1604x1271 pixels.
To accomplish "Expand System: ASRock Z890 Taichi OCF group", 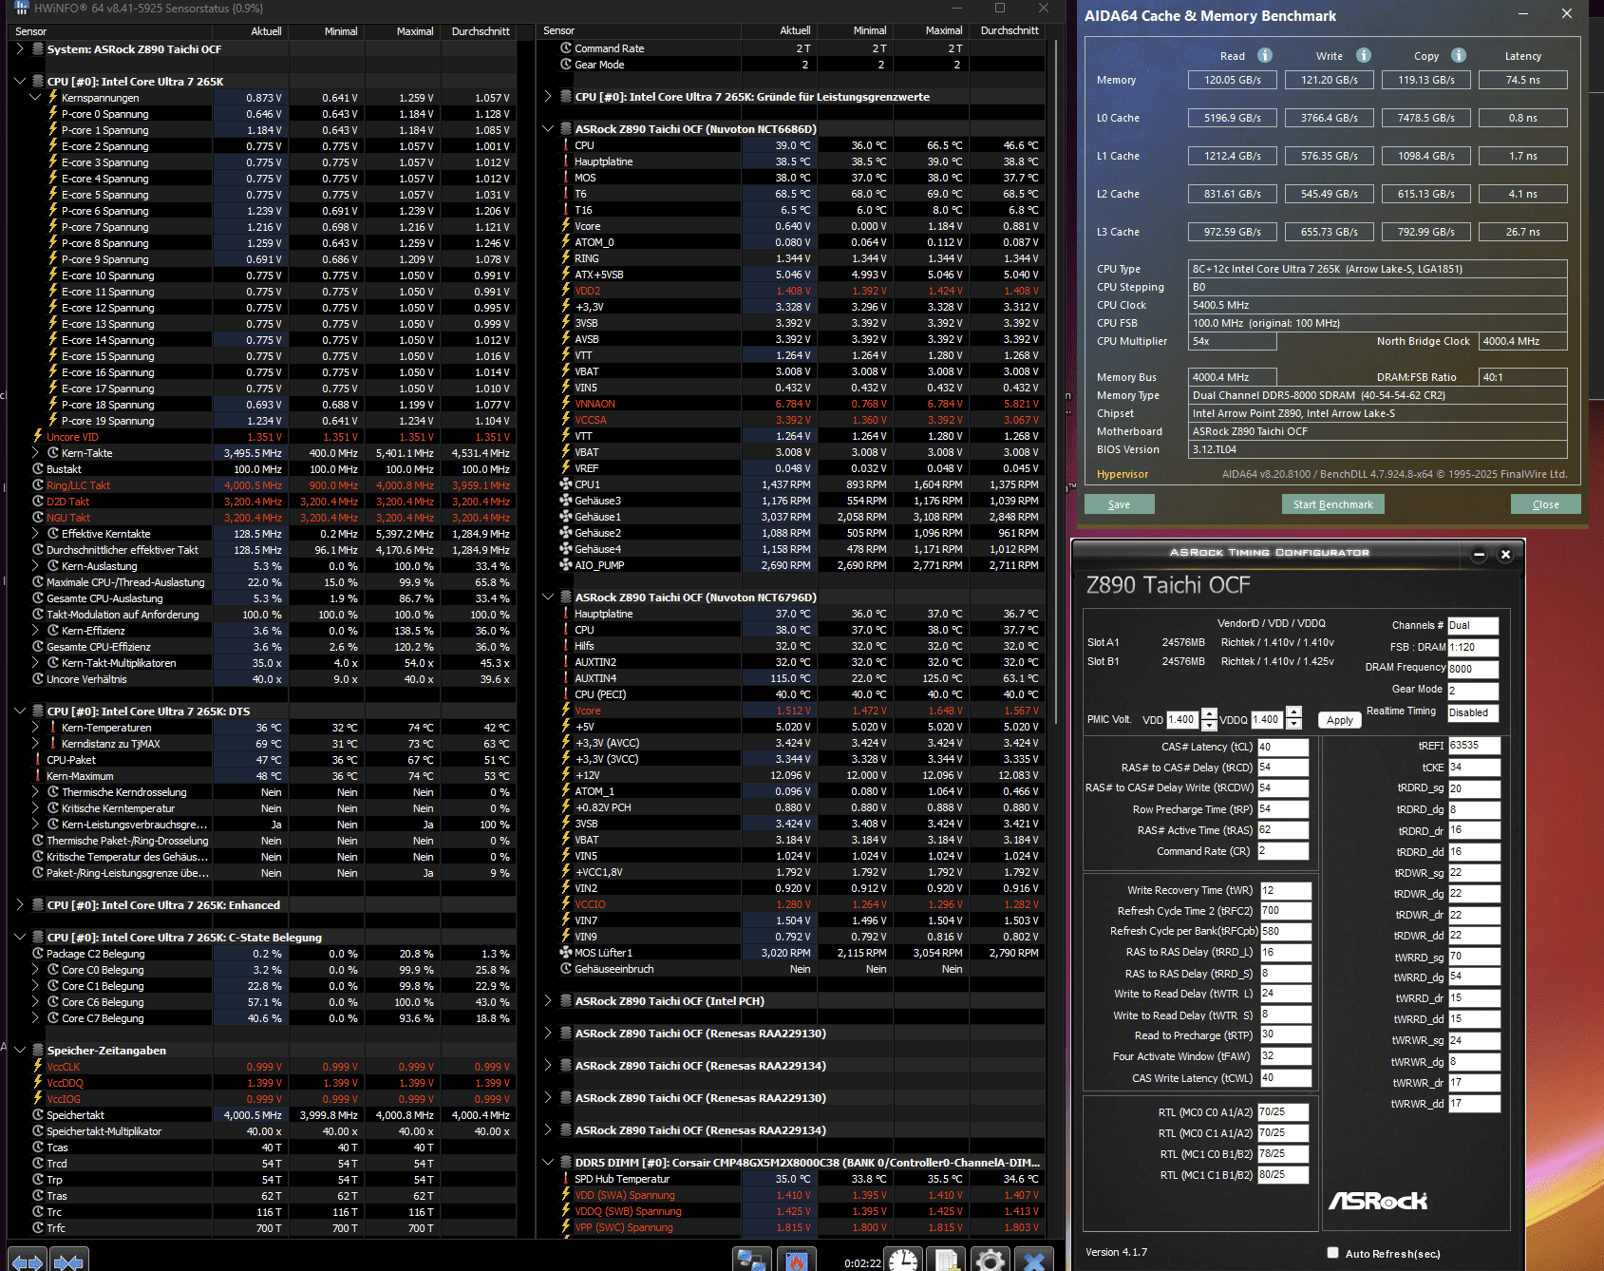I will tap(20, 49).
